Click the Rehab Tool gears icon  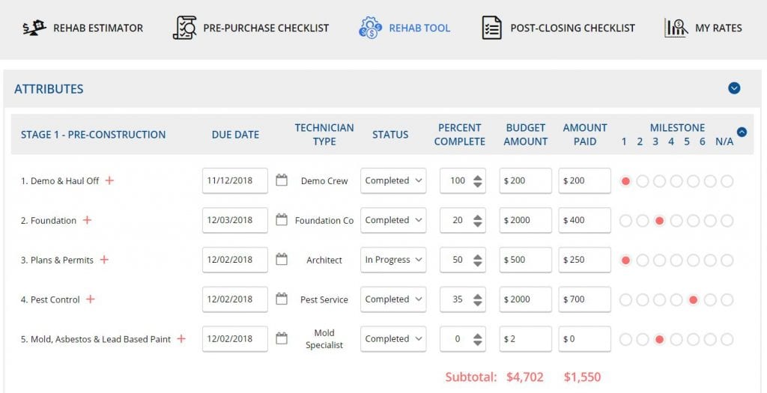click(370, 28)
